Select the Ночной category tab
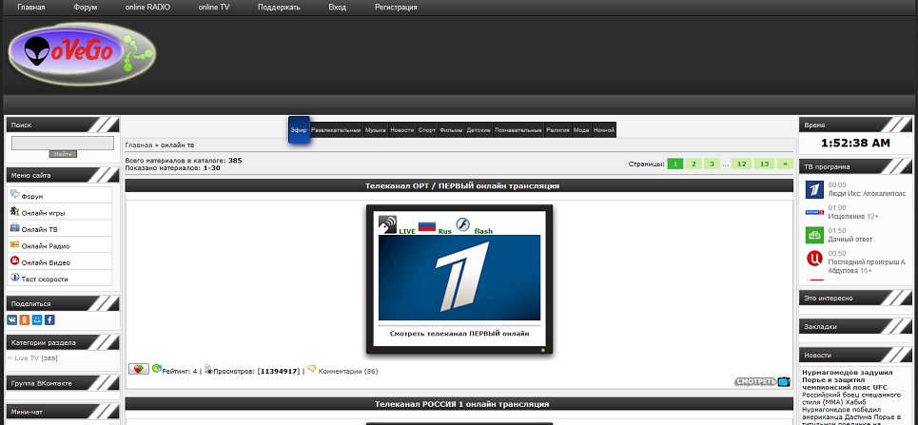The width and height of the screenshot is (918, 425). (x=604, y=130)
